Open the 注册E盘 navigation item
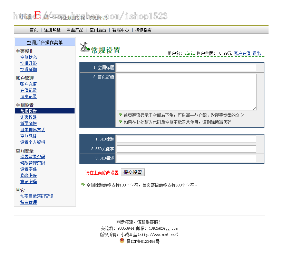Image resolution: width=282 pixels, height=256 pixels. click(52, 30)
